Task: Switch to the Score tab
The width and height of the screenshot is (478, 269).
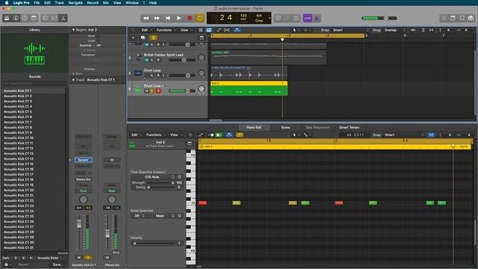Action: point(285,127)
